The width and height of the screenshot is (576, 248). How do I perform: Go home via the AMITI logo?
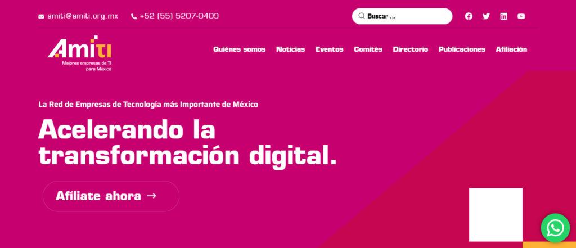pos(79,53)
